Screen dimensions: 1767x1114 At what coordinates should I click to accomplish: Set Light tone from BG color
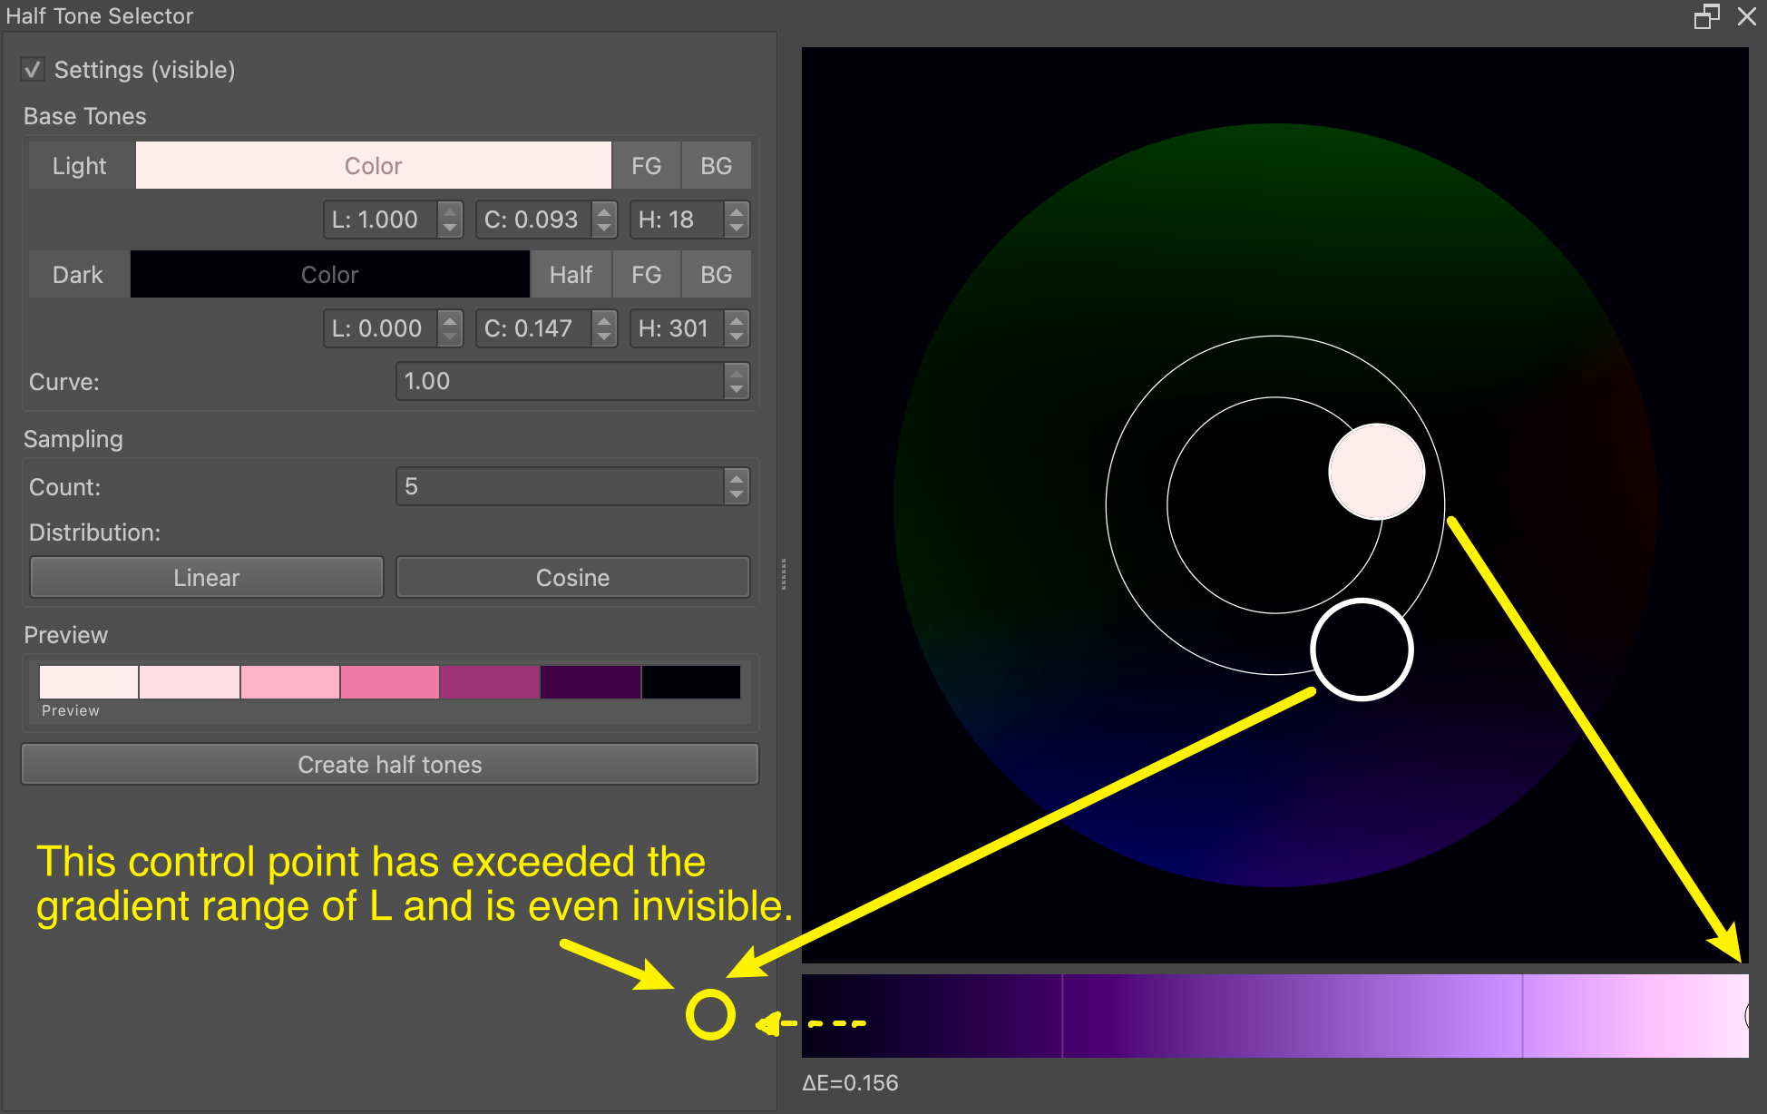(716, 166)
